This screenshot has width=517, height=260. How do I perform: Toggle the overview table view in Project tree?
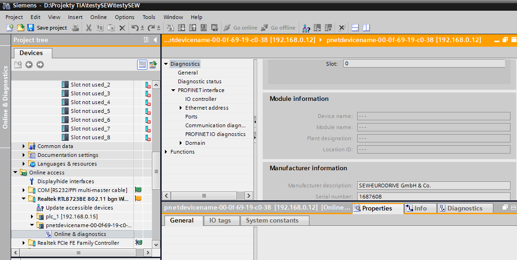coord(142,64)
